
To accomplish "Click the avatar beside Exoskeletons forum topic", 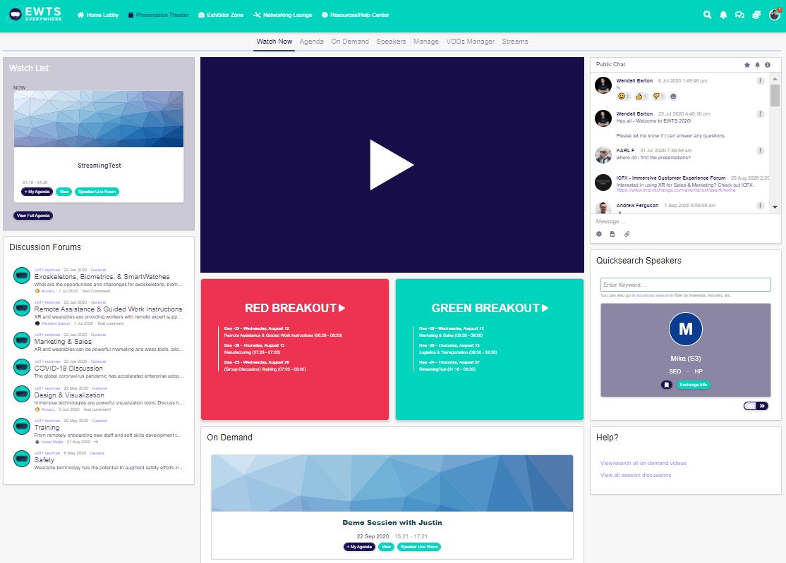I will tap(22, 276).
